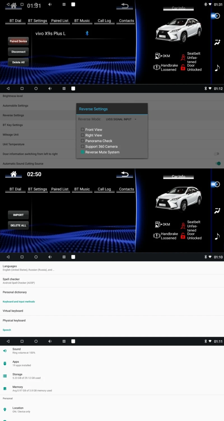Toggle Door information switching left to right
The width and height of the screenshot is (224, 421).
tap(216, 154)
